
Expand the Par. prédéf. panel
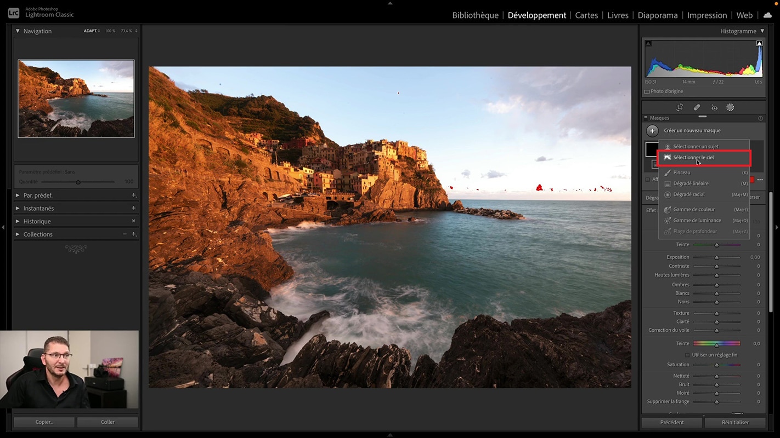coord(18,195)
